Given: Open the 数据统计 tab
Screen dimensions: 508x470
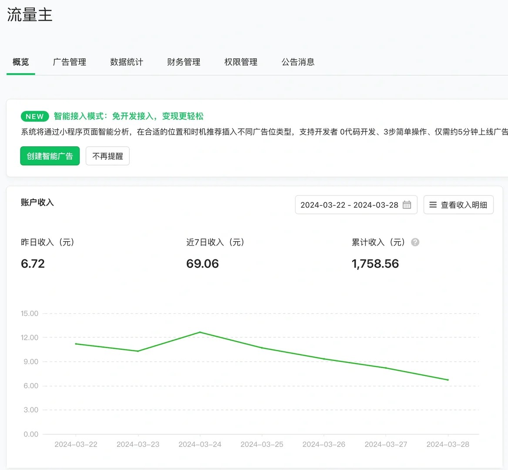Looking at the screenshot, I should (x=127, y=62).
